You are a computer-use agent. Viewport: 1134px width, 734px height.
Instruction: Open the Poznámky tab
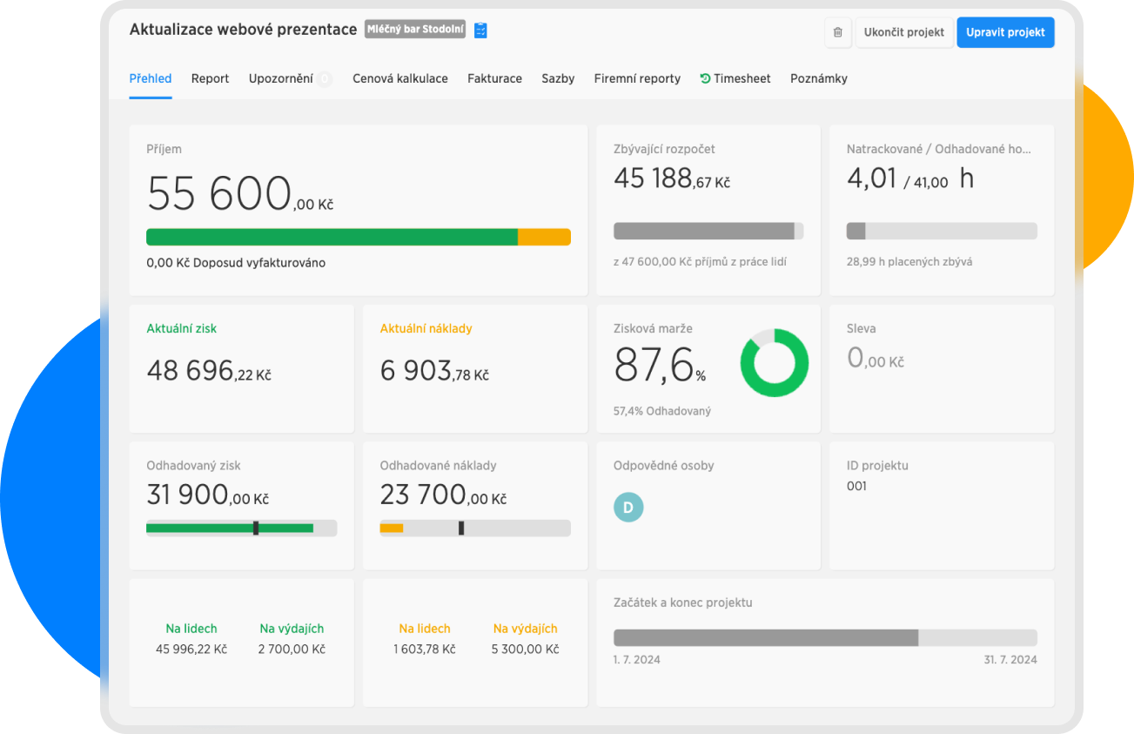pyautogui.click(x=818, y=78)
